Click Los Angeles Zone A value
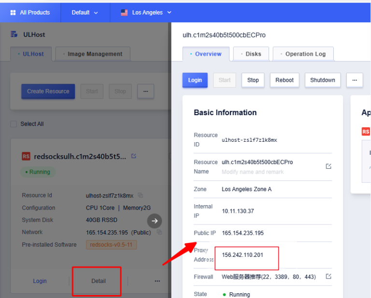Screen dimensions: 371x298 (x=246, y=189)
